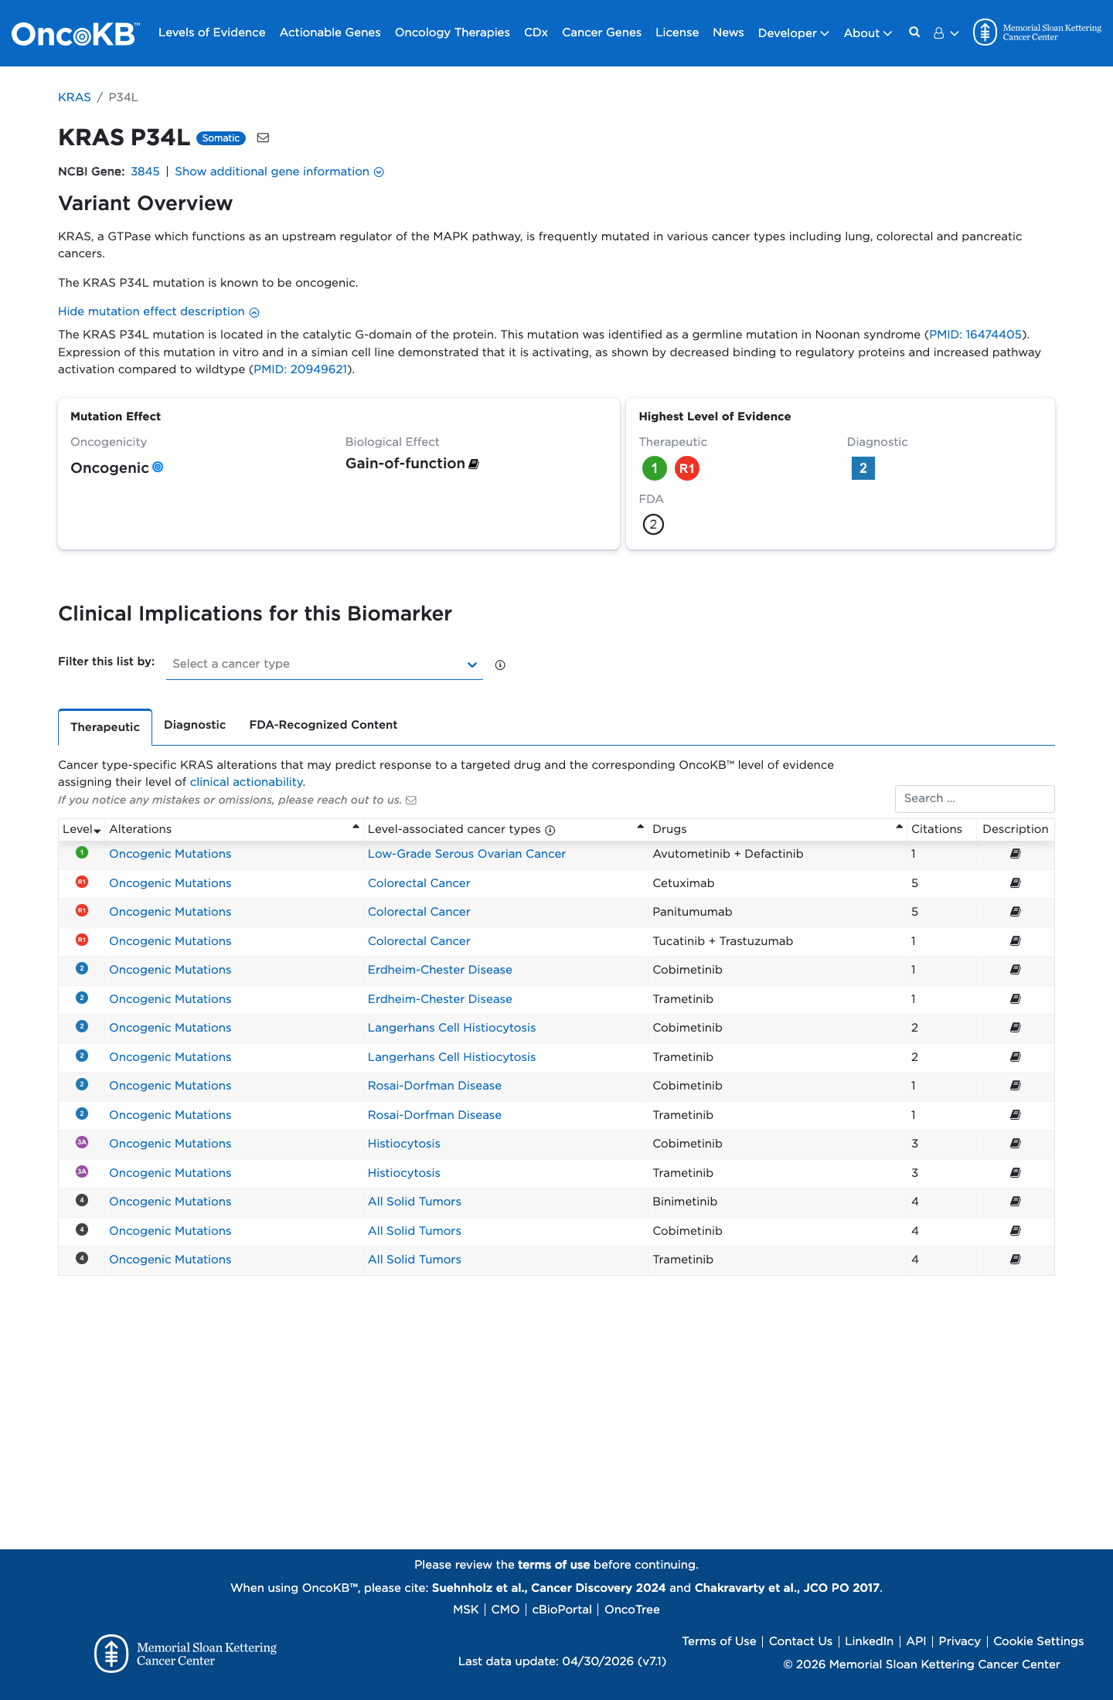Open the Oncology Therapies nav item
The width and height of the screenshot is (1113, 1700).
(452, 32)
